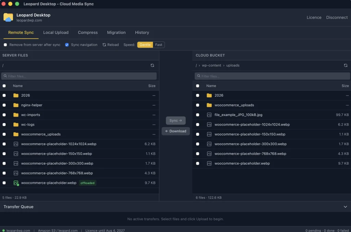This screenshot has width=351, height=232.
Task: Click image icon of server woocommerce-placeholder-300x300.webp
Action: pyautogui.click(x=16, y=163)
